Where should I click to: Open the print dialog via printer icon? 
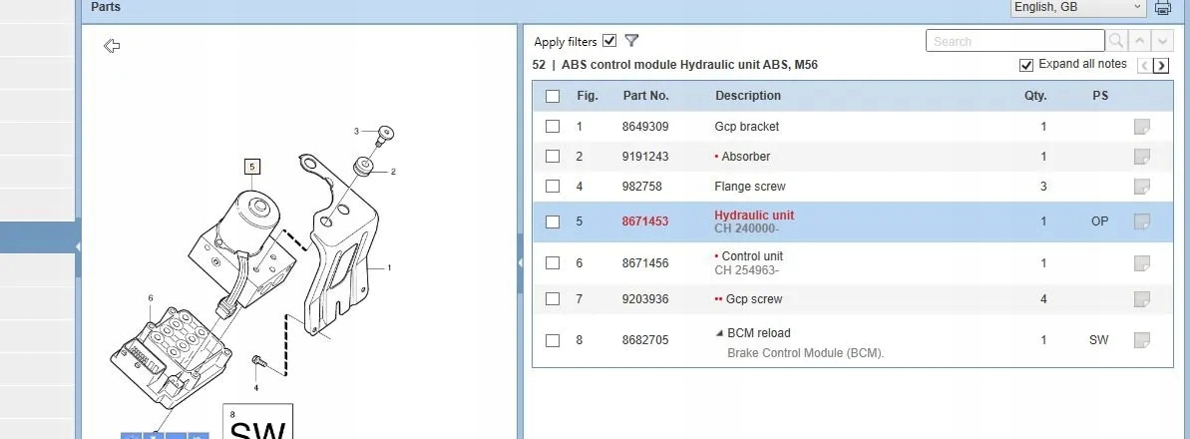tap(1163, 8)
